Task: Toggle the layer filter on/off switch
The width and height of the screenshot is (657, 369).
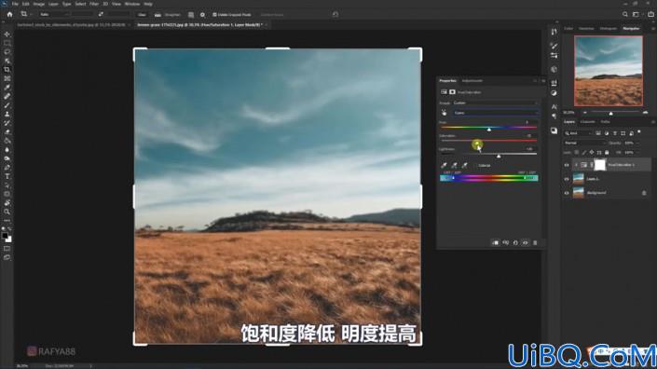Action: tap(639, 132)
